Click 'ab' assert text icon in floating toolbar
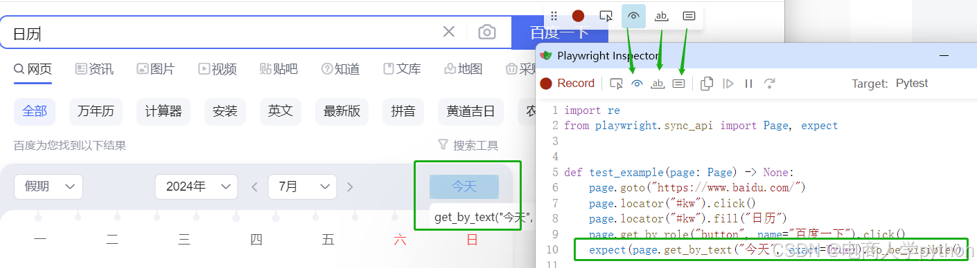This screenshot has height=268, width=977. tap(662, 16)
